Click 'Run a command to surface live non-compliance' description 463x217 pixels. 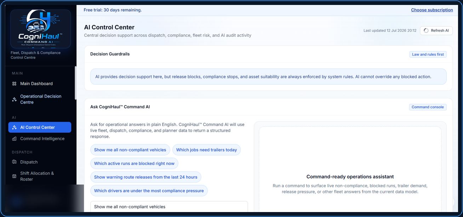tap(350, 189)
